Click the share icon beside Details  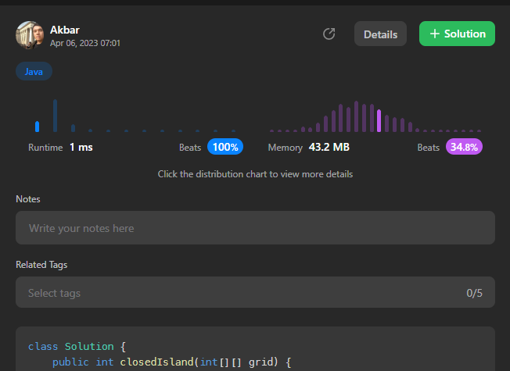pos(329,34)
